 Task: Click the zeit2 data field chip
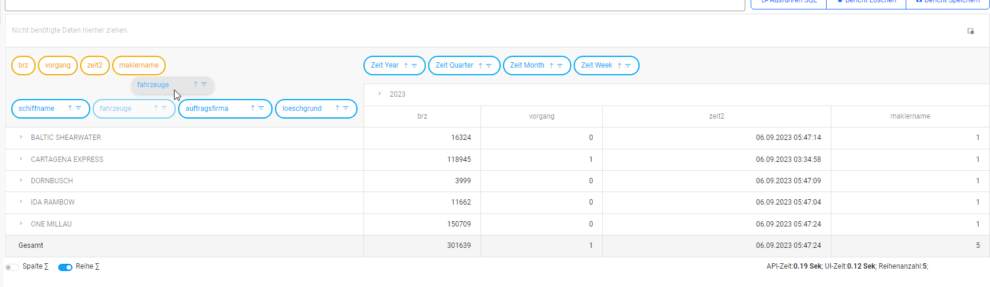tap(94, 65)
